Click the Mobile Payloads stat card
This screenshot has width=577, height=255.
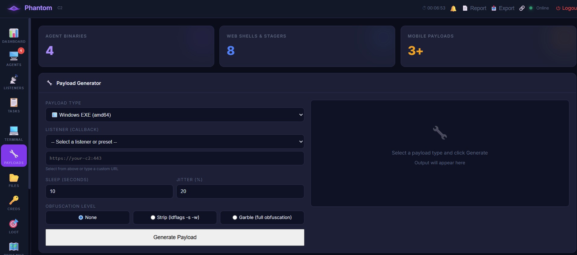click(x=488, y=46)
